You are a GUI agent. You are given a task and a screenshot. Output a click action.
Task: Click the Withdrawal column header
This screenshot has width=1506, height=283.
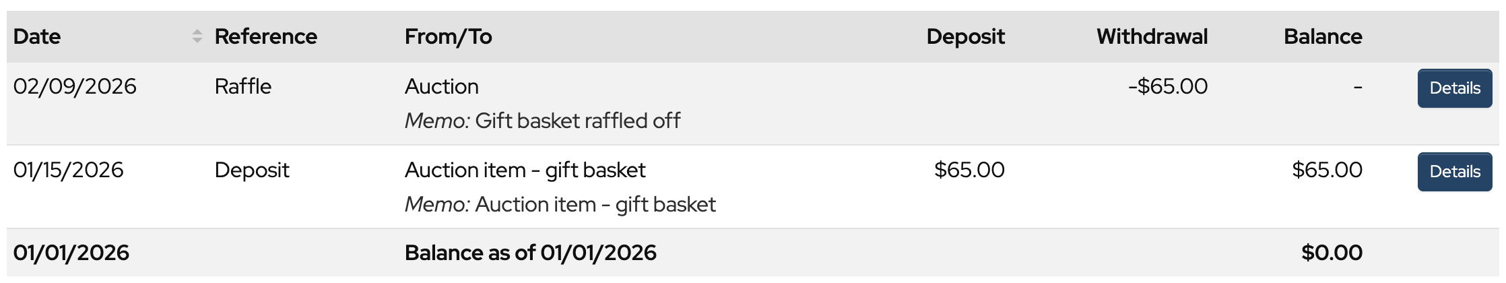point(1151,36)
